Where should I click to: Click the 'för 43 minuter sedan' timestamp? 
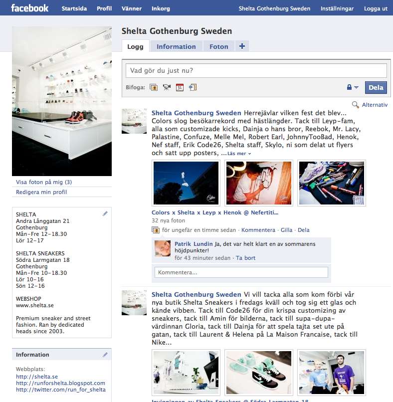202,258
